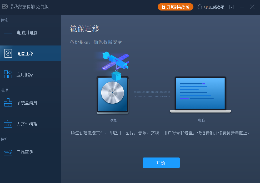Click the GB folder icon beside 大文件清理
260x183 pixels.
click(8, 124)
